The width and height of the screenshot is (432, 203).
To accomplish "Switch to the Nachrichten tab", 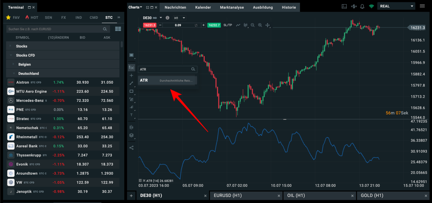I will (175, 7).
